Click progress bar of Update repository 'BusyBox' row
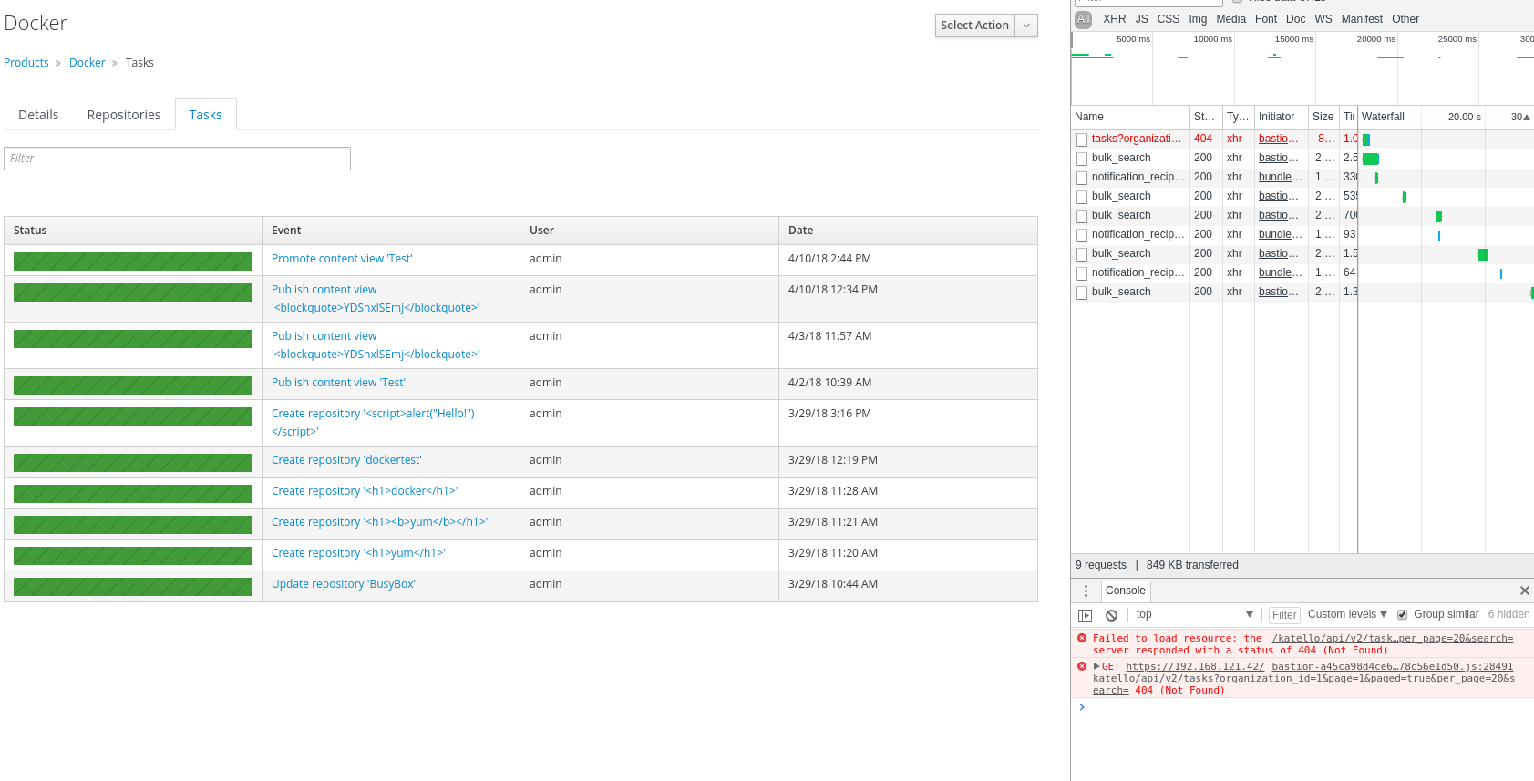 pos(133,587)
